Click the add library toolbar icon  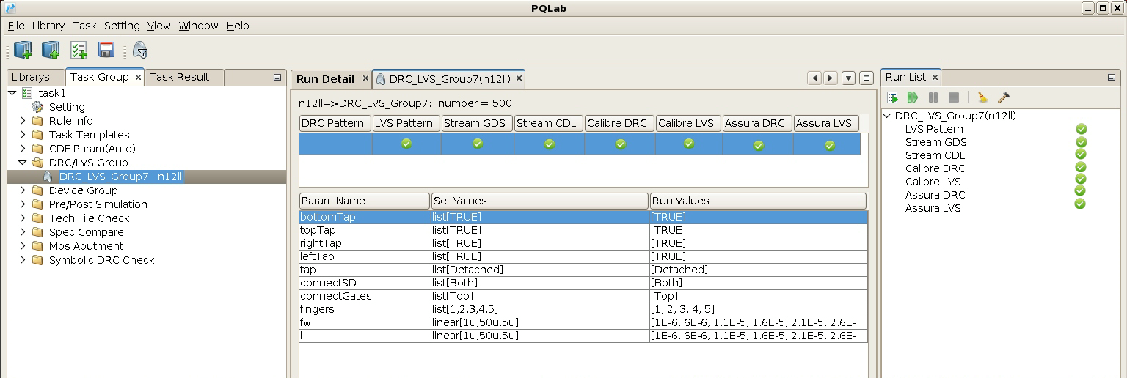click(23, 50)
